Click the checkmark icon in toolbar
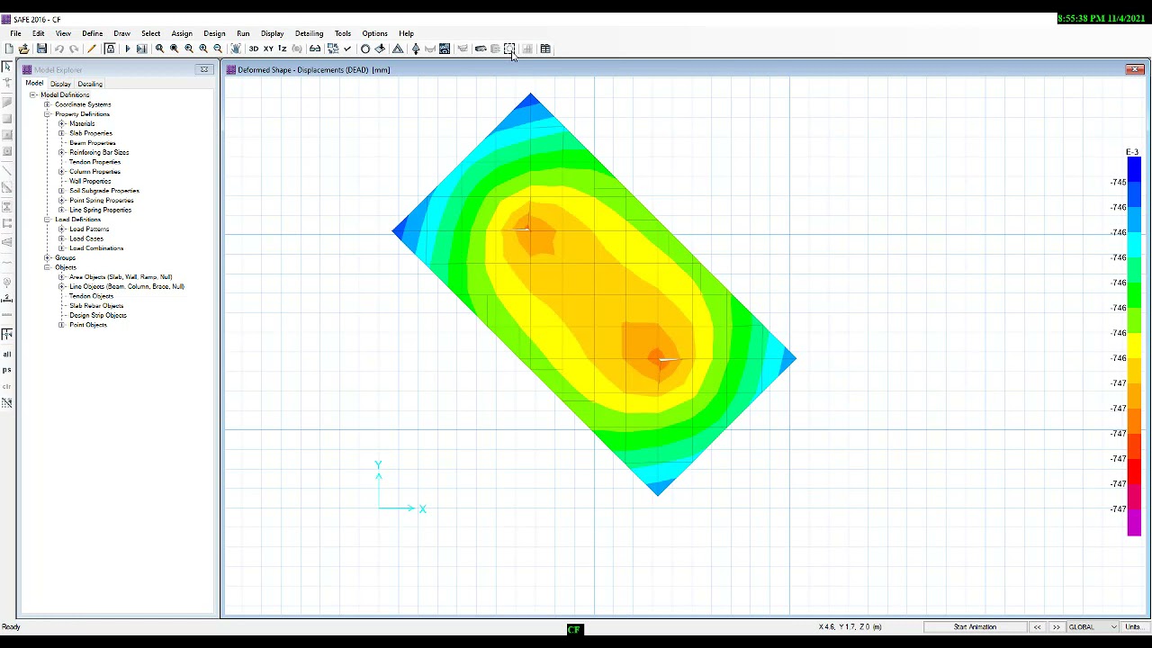 tap(347, 49)
